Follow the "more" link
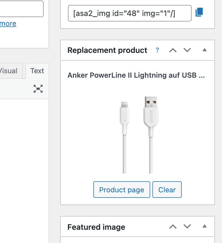 pos(8,24)
